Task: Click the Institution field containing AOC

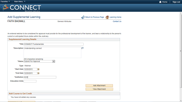Action: click(40, 77)
